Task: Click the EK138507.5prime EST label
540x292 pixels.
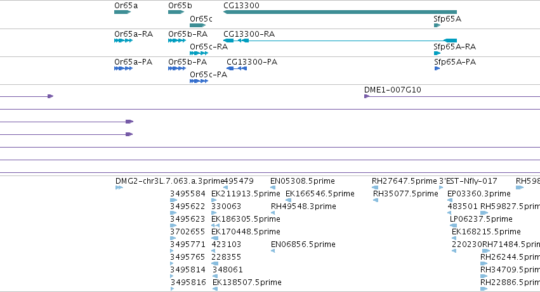Action: point(247,282)
